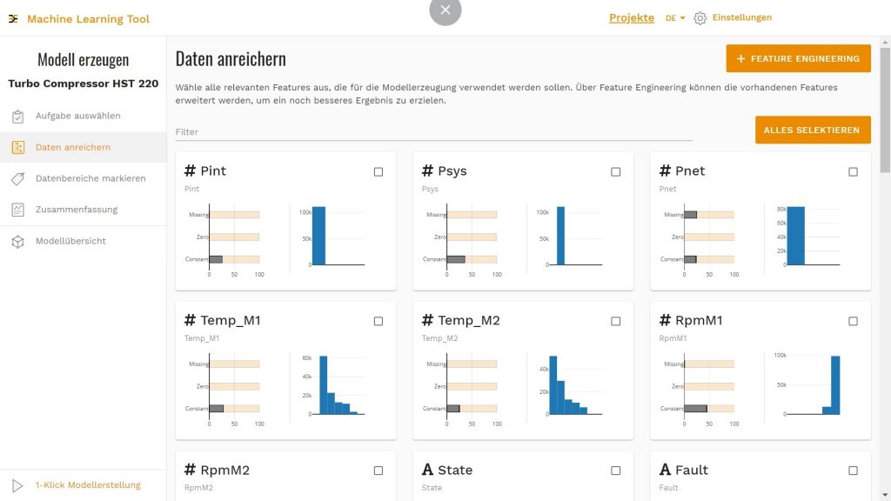891x501 pixels.
Task: Enable the Pint feature checkbox
Action: pyautogui.click(x=378, y=171)
